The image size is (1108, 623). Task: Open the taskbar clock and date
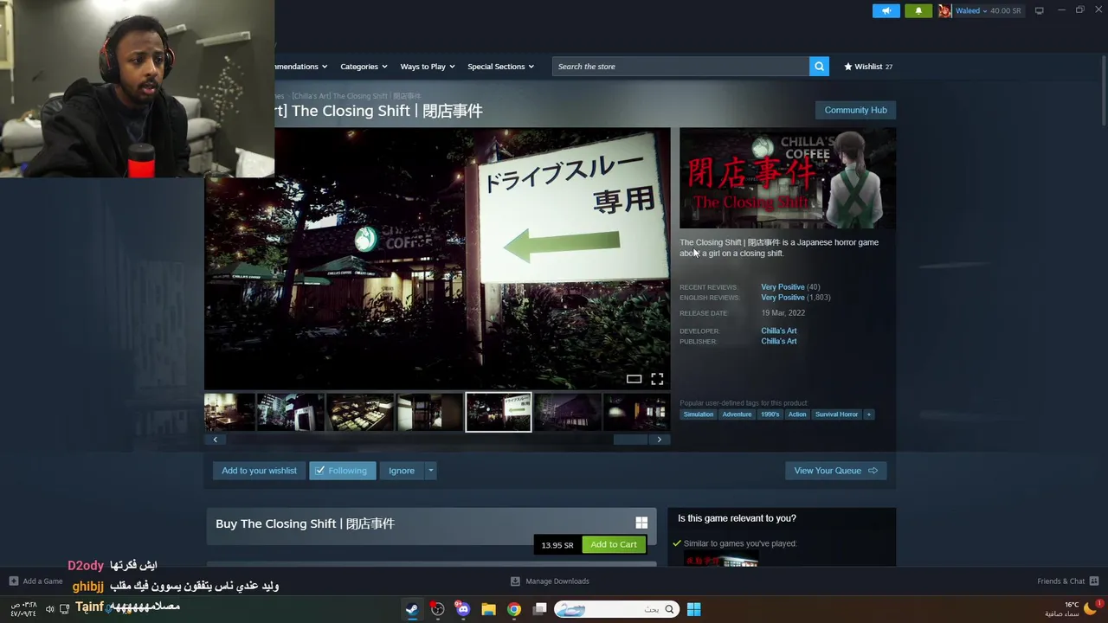coord(23,609)
